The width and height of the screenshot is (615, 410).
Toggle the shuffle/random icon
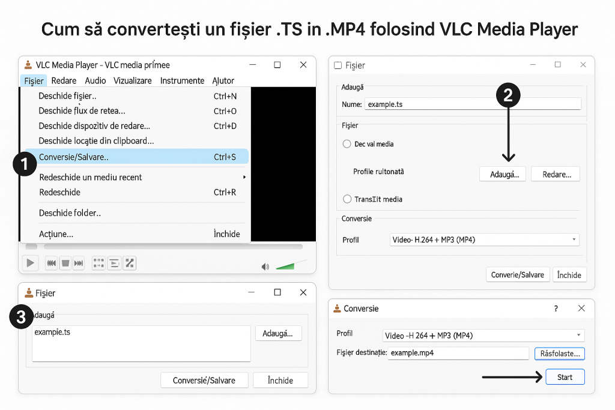point(130,263)
